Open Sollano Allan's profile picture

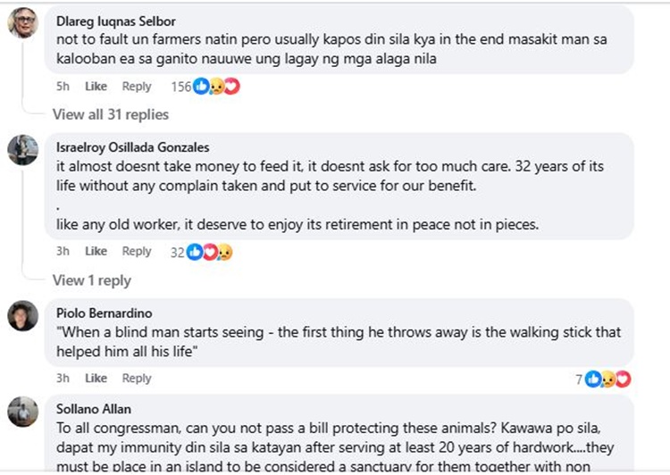22,412
